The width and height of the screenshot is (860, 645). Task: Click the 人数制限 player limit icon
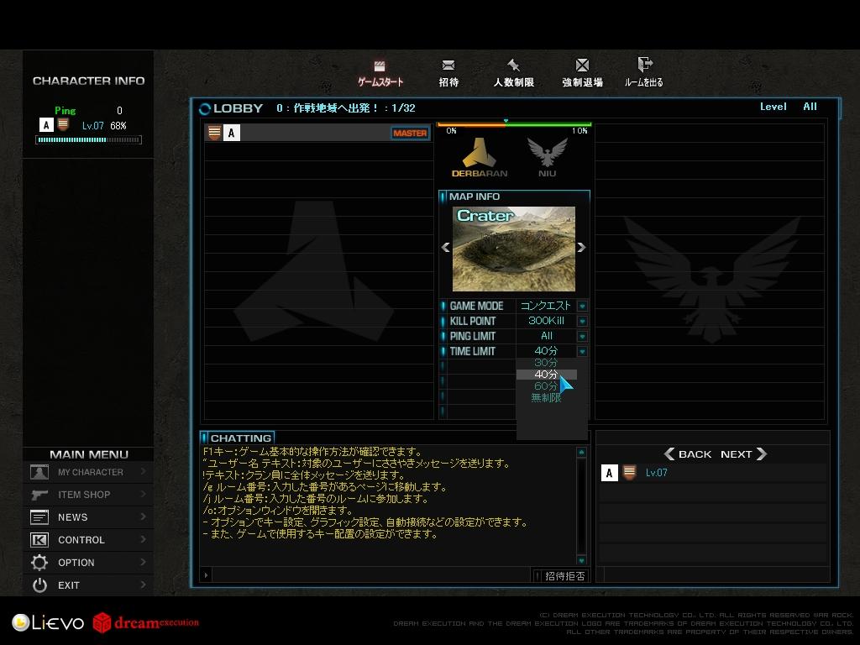513,66
